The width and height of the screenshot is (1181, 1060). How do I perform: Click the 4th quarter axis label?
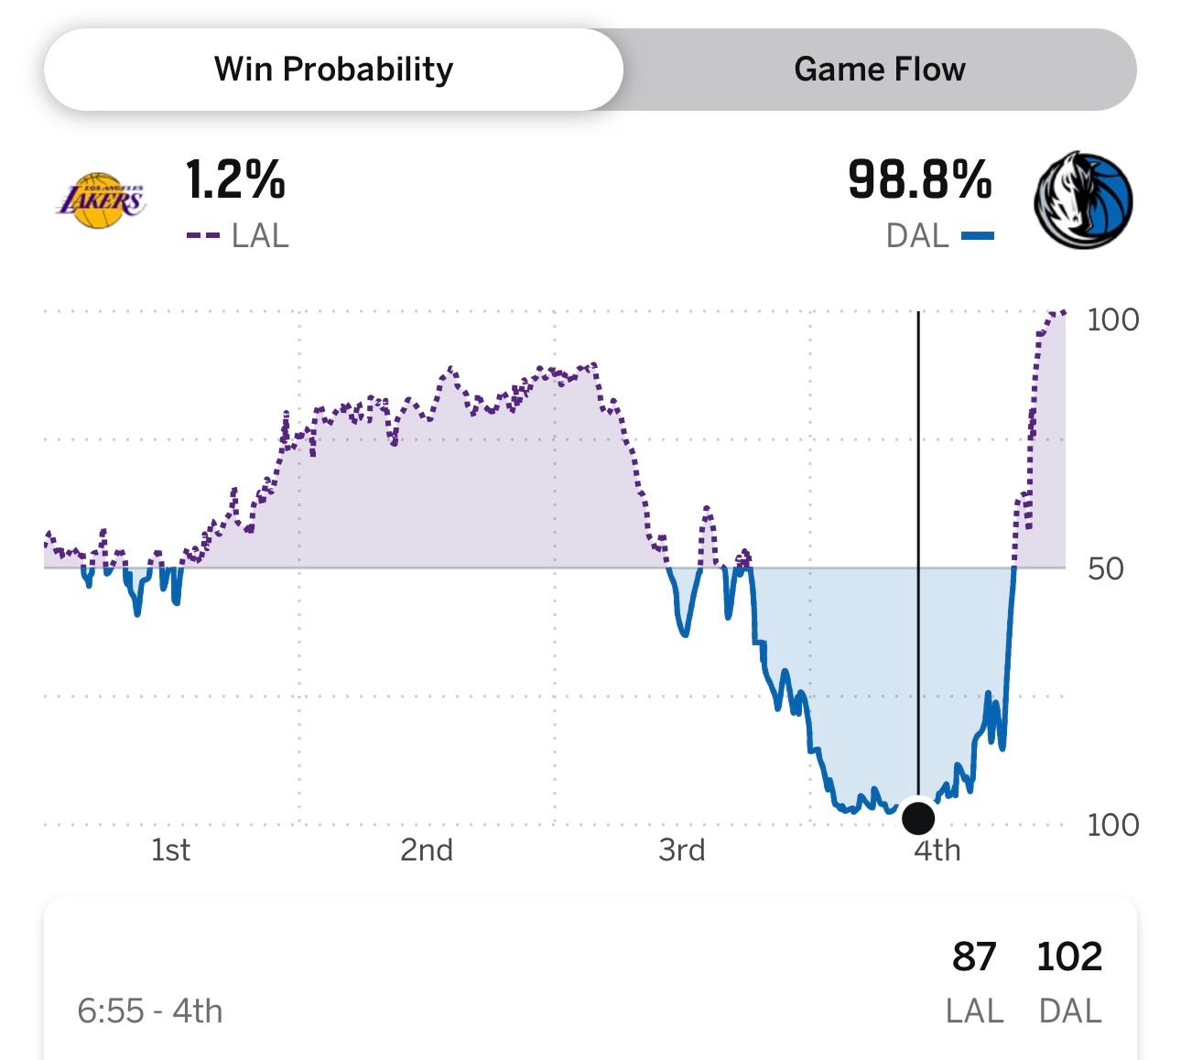(937, 850)
